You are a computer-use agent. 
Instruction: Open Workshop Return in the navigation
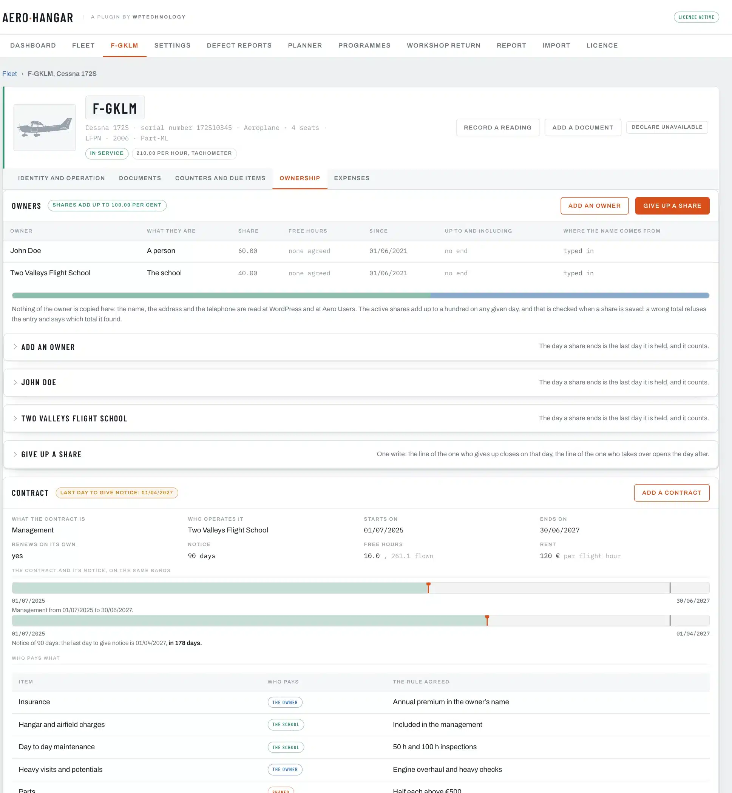(444, 46)
